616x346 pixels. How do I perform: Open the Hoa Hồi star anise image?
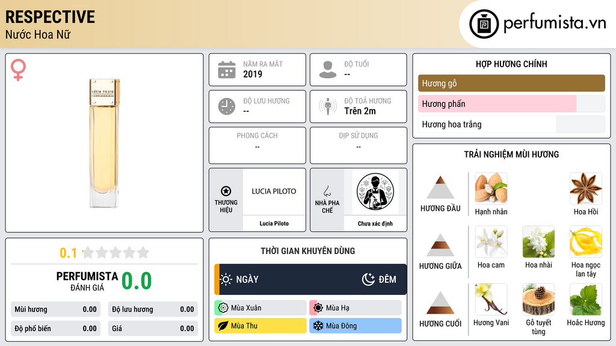[586, 188]
